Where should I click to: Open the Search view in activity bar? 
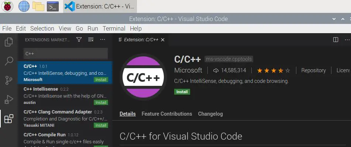(9, 61)
